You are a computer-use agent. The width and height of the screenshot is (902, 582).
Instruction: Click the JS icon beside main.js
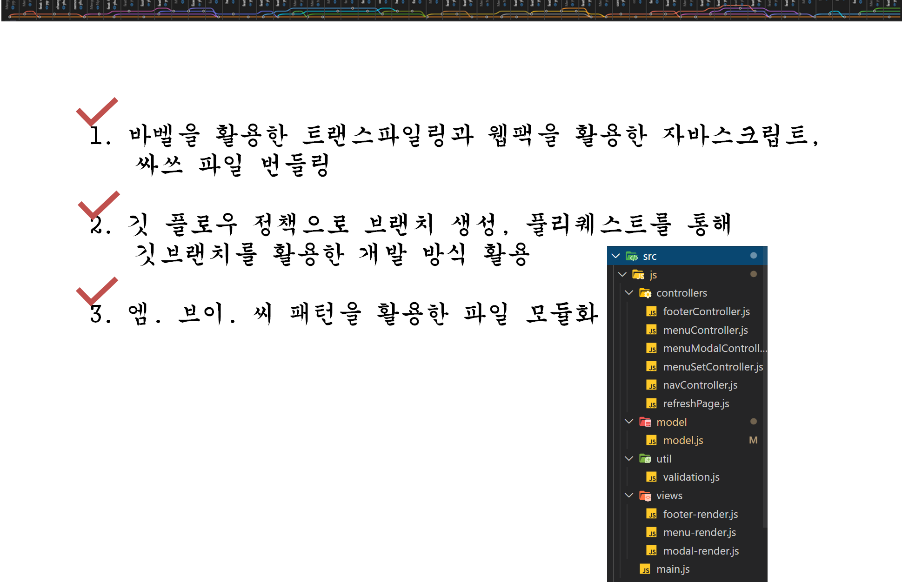coord(645,569)
